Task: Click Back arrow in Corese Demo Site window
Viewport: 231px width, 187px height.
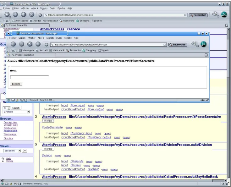Action: pos(7,14)
